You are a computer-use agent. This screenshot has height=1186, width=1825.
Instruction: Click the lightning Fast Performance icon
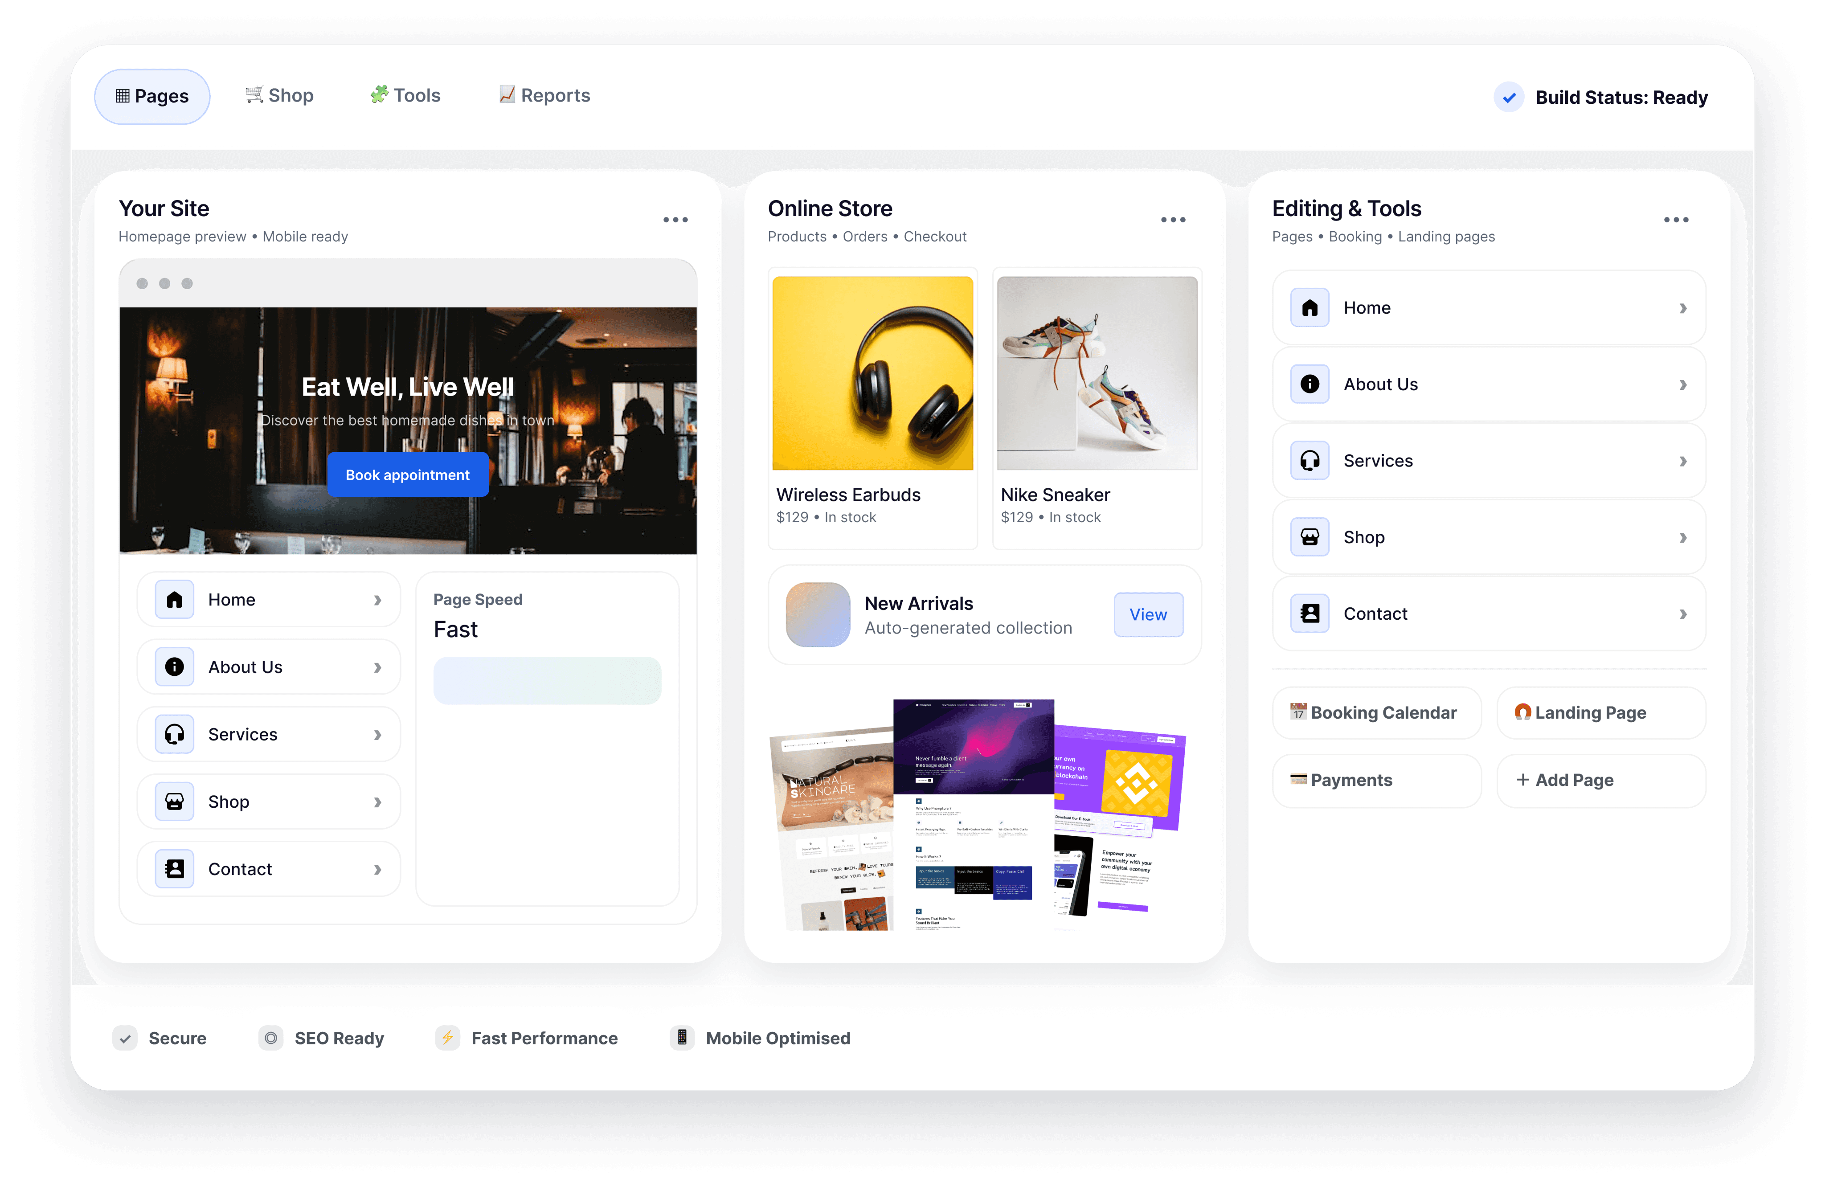point(448,1038)
